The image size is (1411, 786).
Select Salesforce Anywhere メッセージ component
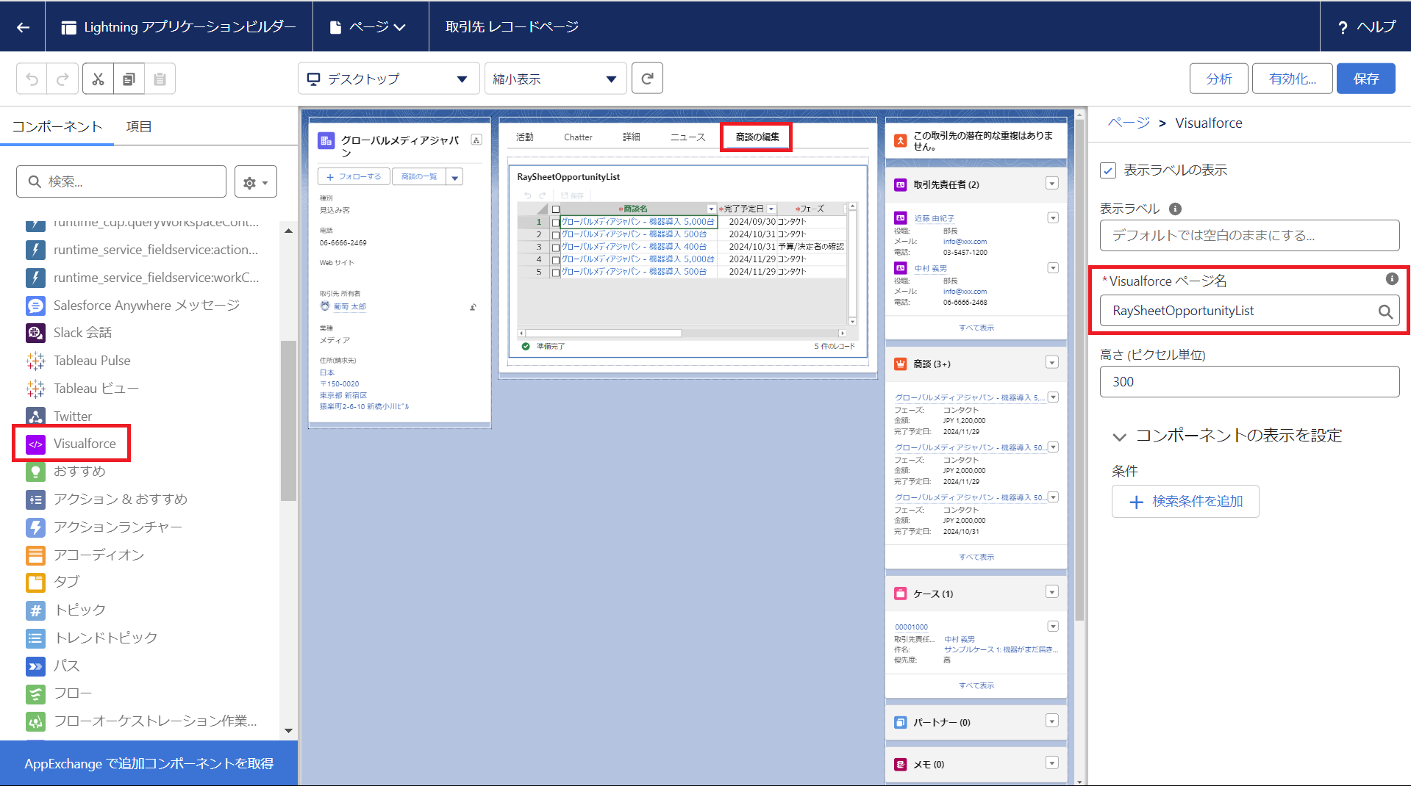pos(132,306)
